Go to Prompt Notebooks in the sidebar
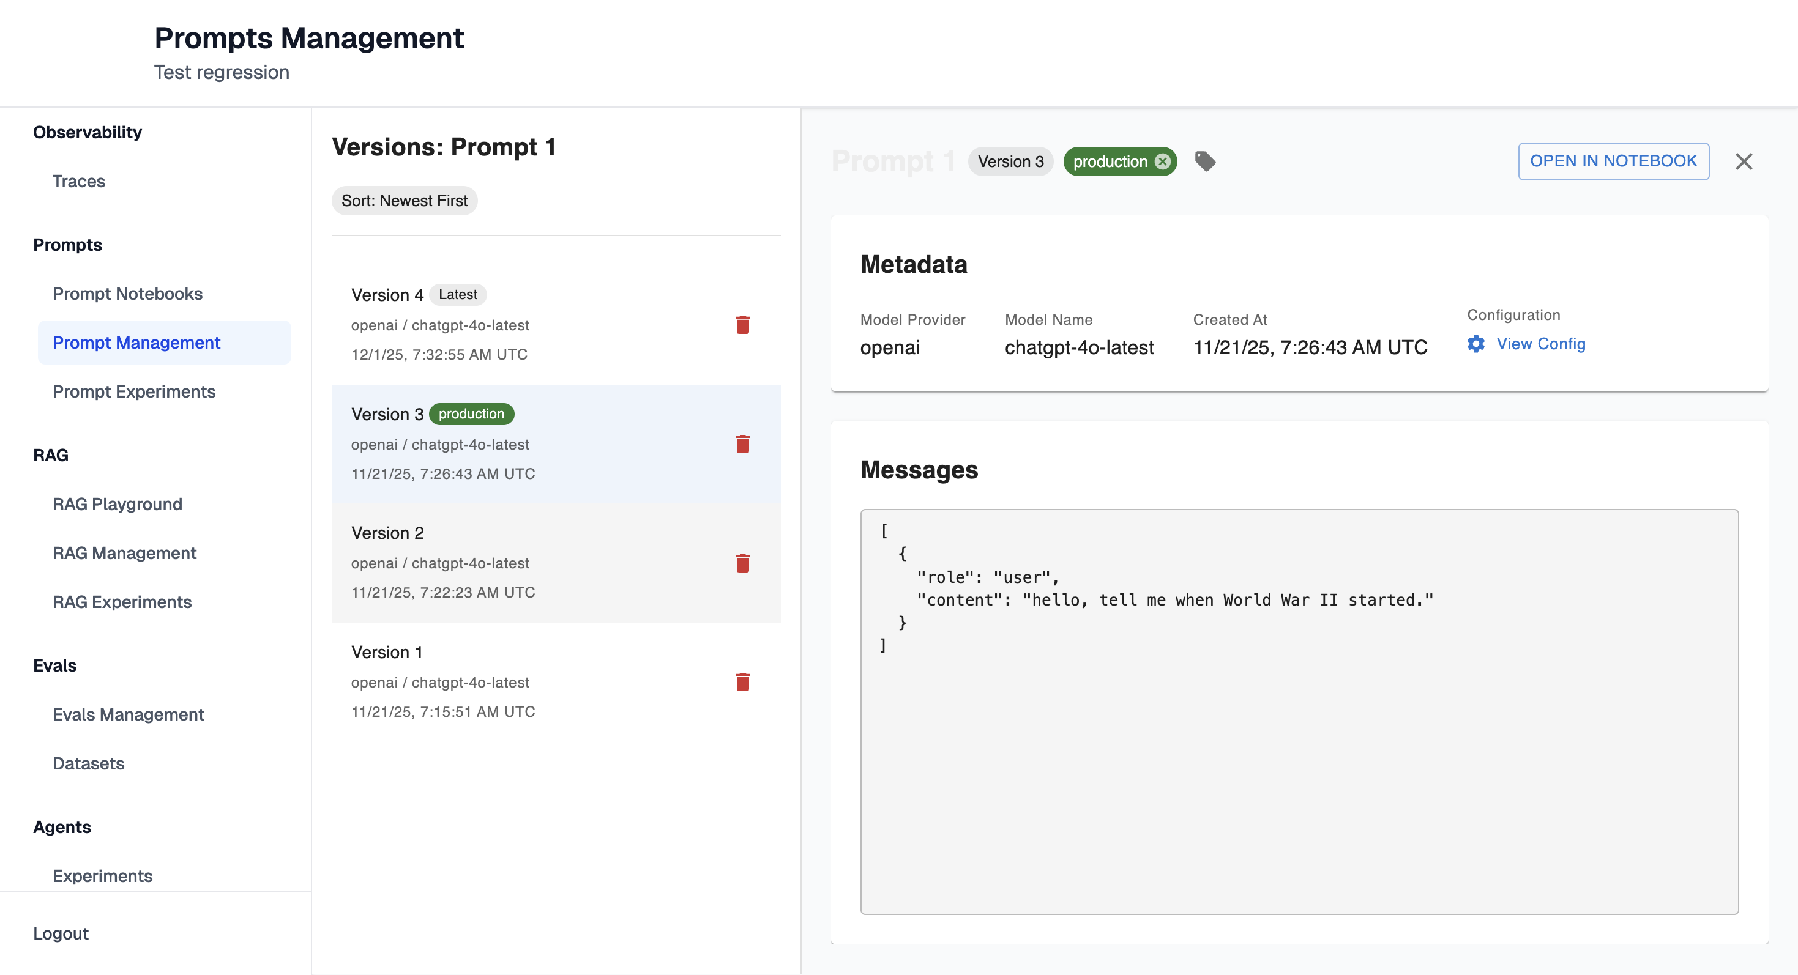Viewport: 1798px width, 975px height. (128, 294)
